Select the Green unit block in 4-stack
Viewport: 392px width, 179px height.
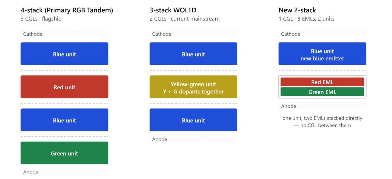point(64,153)
